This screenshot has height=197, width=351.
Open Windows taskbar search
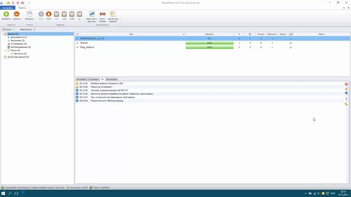(x=10, y=193)
